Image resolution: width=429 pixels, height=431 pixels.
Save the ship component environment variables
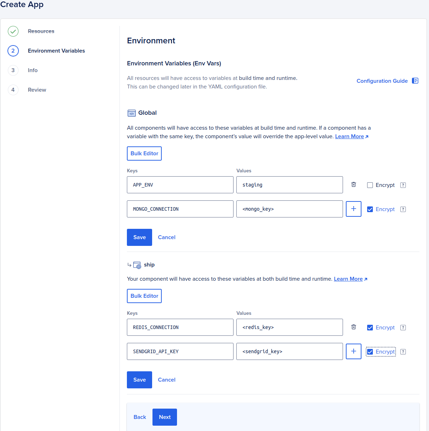coord(139,379)
